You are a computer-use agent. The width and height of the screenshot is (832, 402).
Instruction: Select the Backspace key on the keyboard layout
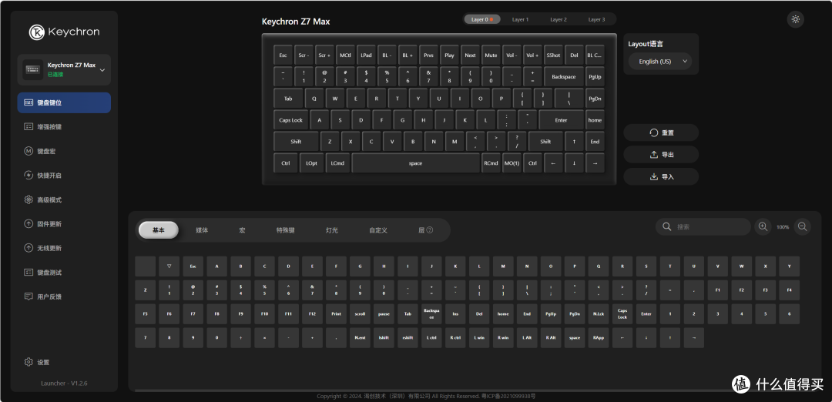563,77
